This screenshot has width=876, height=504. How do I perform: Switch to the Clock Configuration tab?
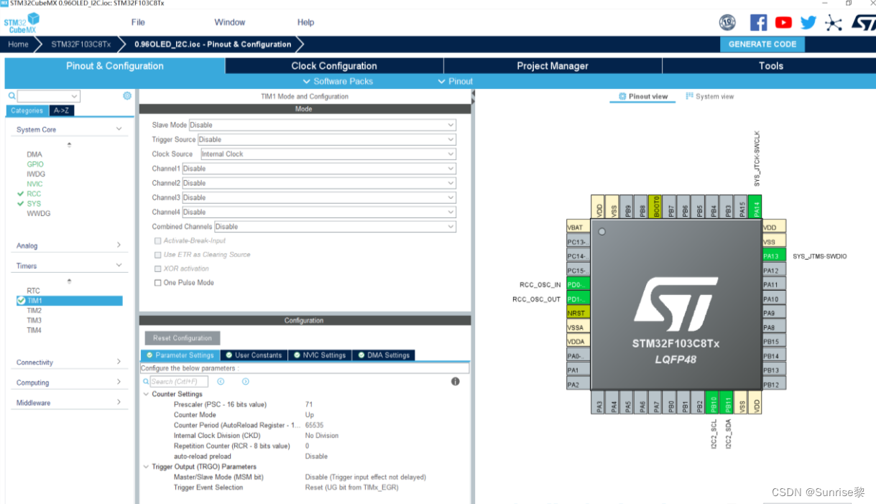click(x=334, y=66)
